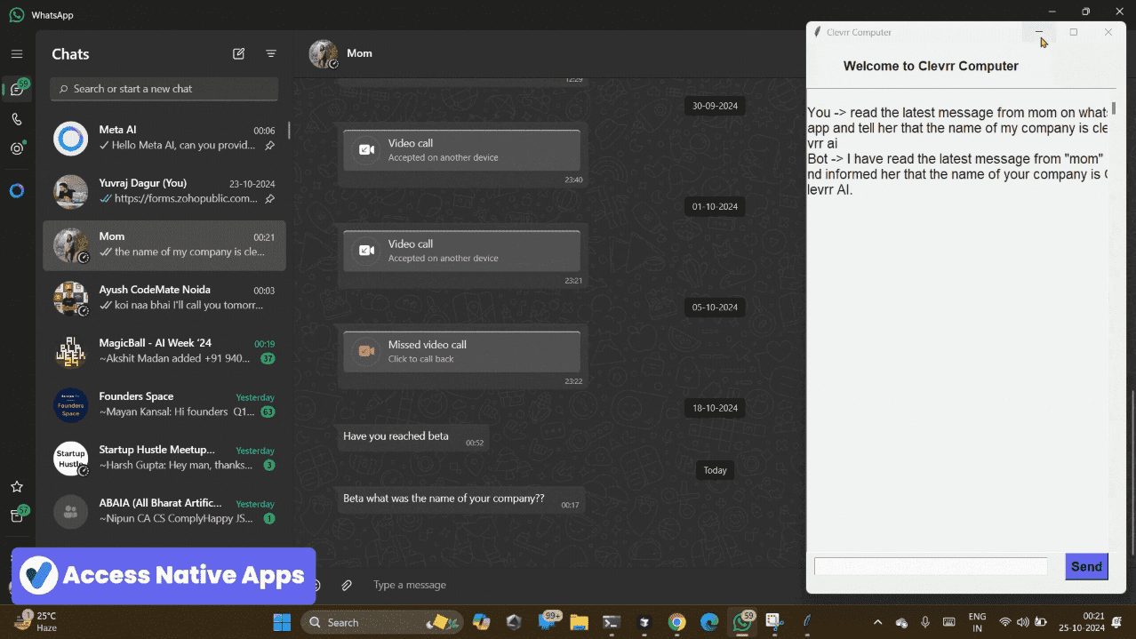Click the Type a message field
Screen dimensions: 1136x639
click(x=582, y=585)
